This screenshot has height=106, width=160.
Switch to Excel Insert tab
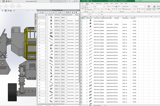92,3
